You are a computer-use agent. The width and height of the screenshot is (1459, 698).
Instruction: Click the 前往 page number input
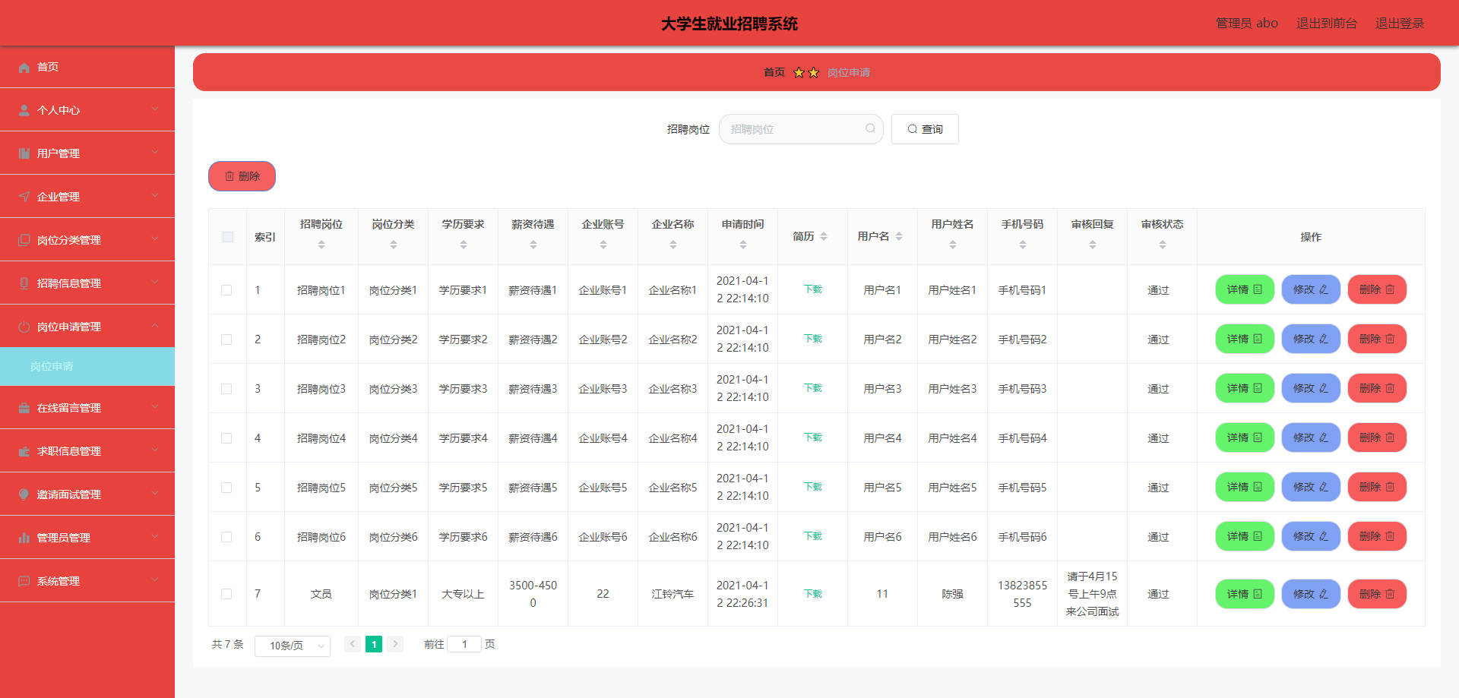[464, 644]
